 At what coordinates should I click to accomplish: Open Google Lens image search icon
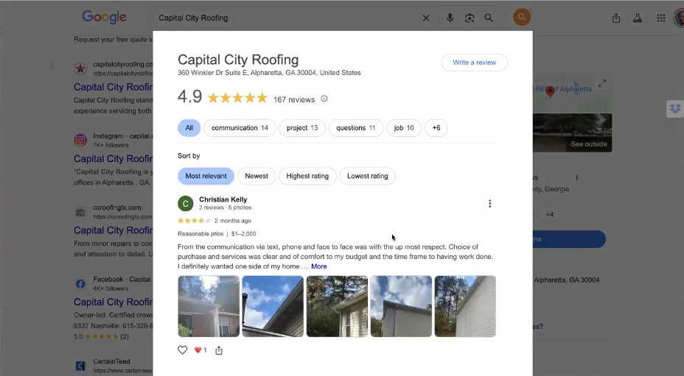point(470,18)
